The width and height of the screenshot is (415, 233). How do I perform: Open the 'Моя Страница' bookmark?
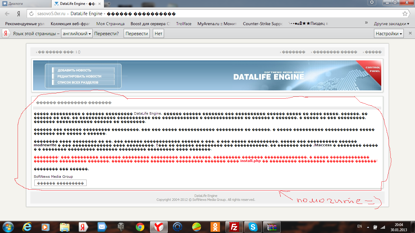pyautogui.click(x=110, y=24)
